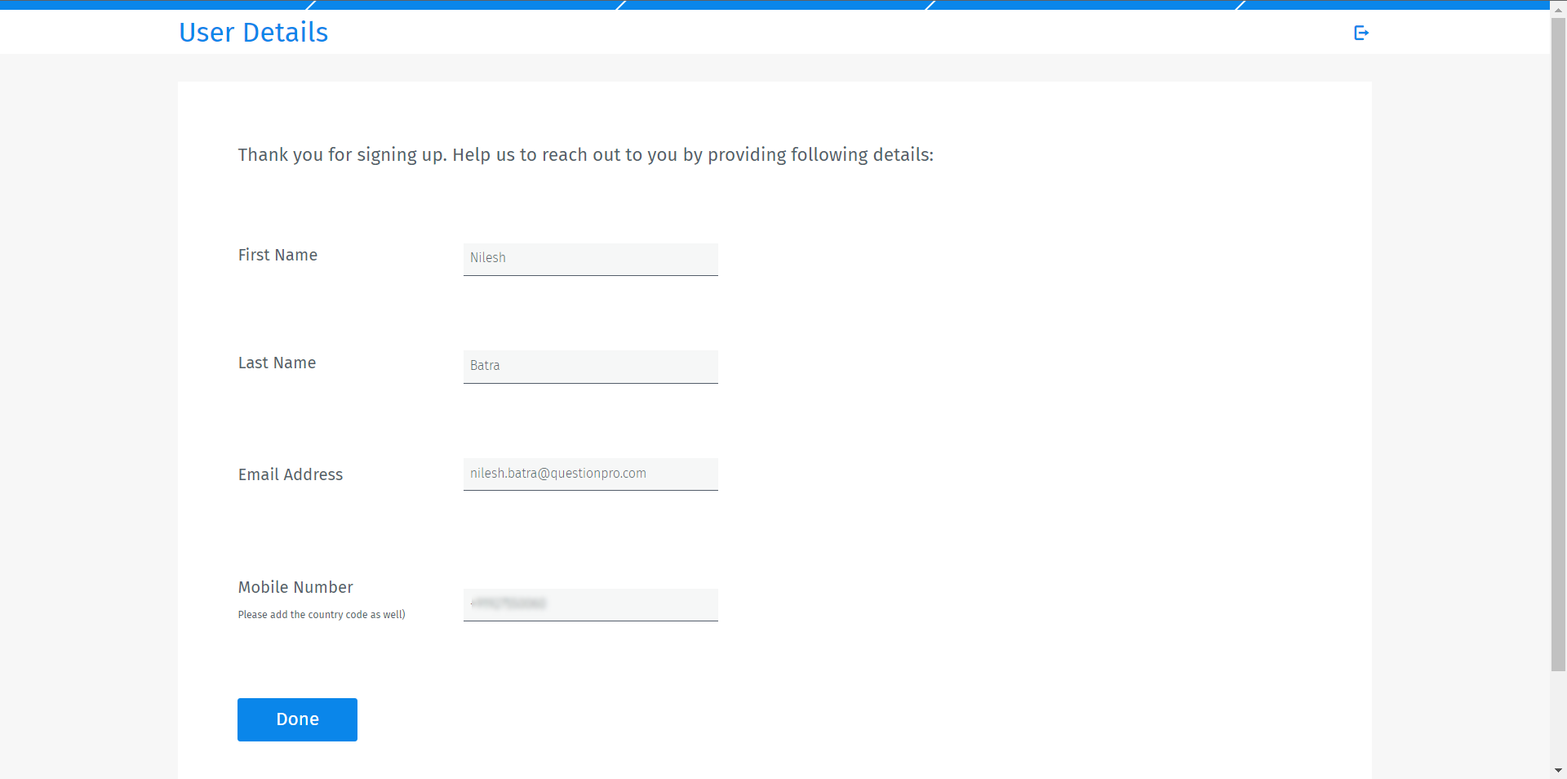Click into the Mobile Number field
This screenshot has height=779, width=1567.
click(590, 605)
